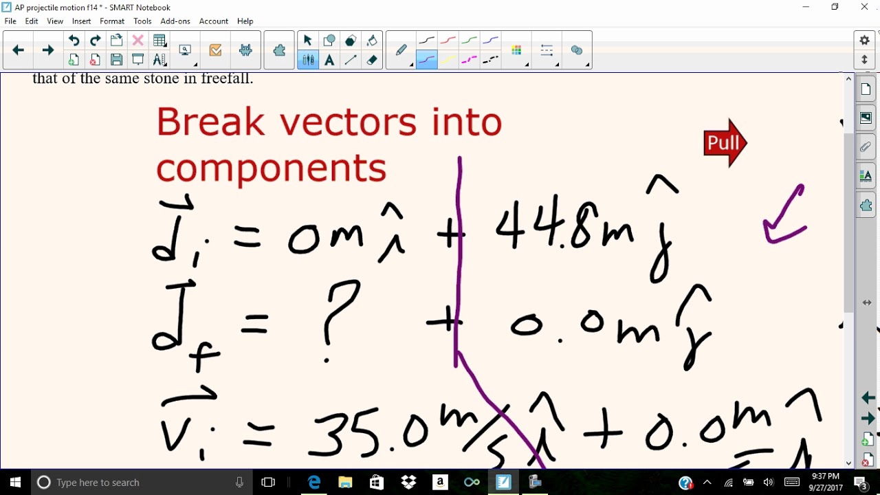Open the view screens dropdown

click(x=186, y=50)
